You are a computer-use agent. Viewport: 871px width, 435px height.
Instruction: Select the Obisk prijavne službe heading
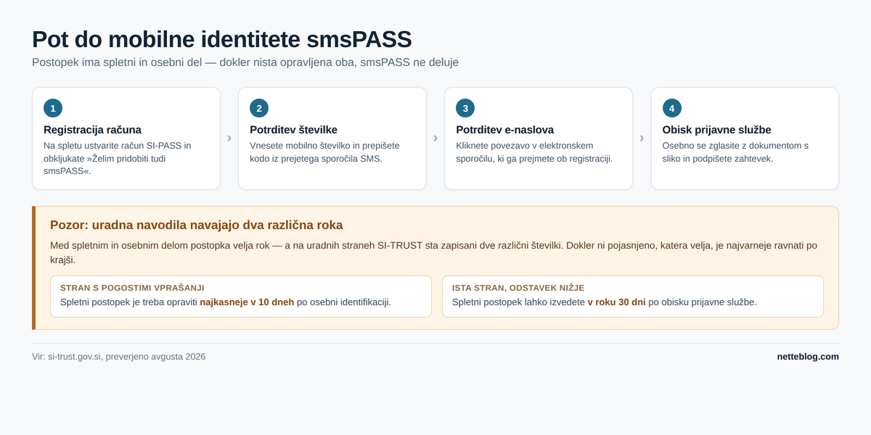[716, 130]
